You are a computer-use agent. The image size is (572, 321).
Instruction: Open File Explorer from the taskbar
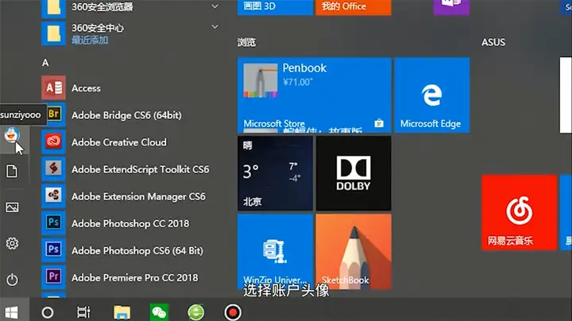coord(122,312)
